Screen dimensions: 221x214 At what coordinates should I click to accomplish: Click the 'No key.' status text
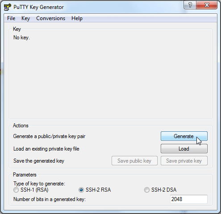(21, 38)
